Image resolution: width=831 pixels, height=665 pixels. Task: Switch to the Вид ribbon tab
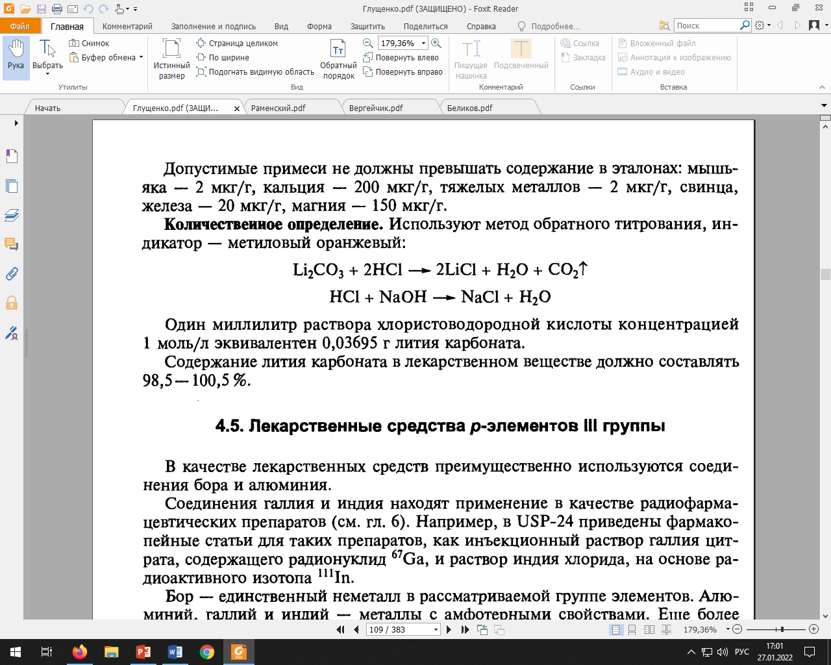tap(281, 27)
